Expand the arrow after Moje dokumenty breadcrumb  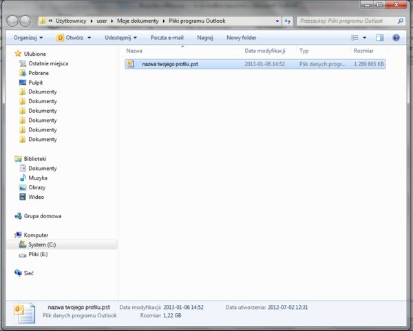[164, 21]
